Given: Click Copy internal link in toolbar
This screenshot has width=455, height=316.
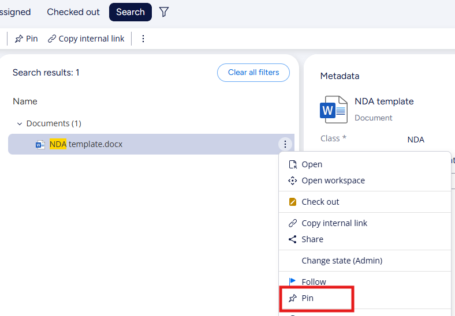Looking at the screenshot, I should pyautogui.click(x=86, y=39).
